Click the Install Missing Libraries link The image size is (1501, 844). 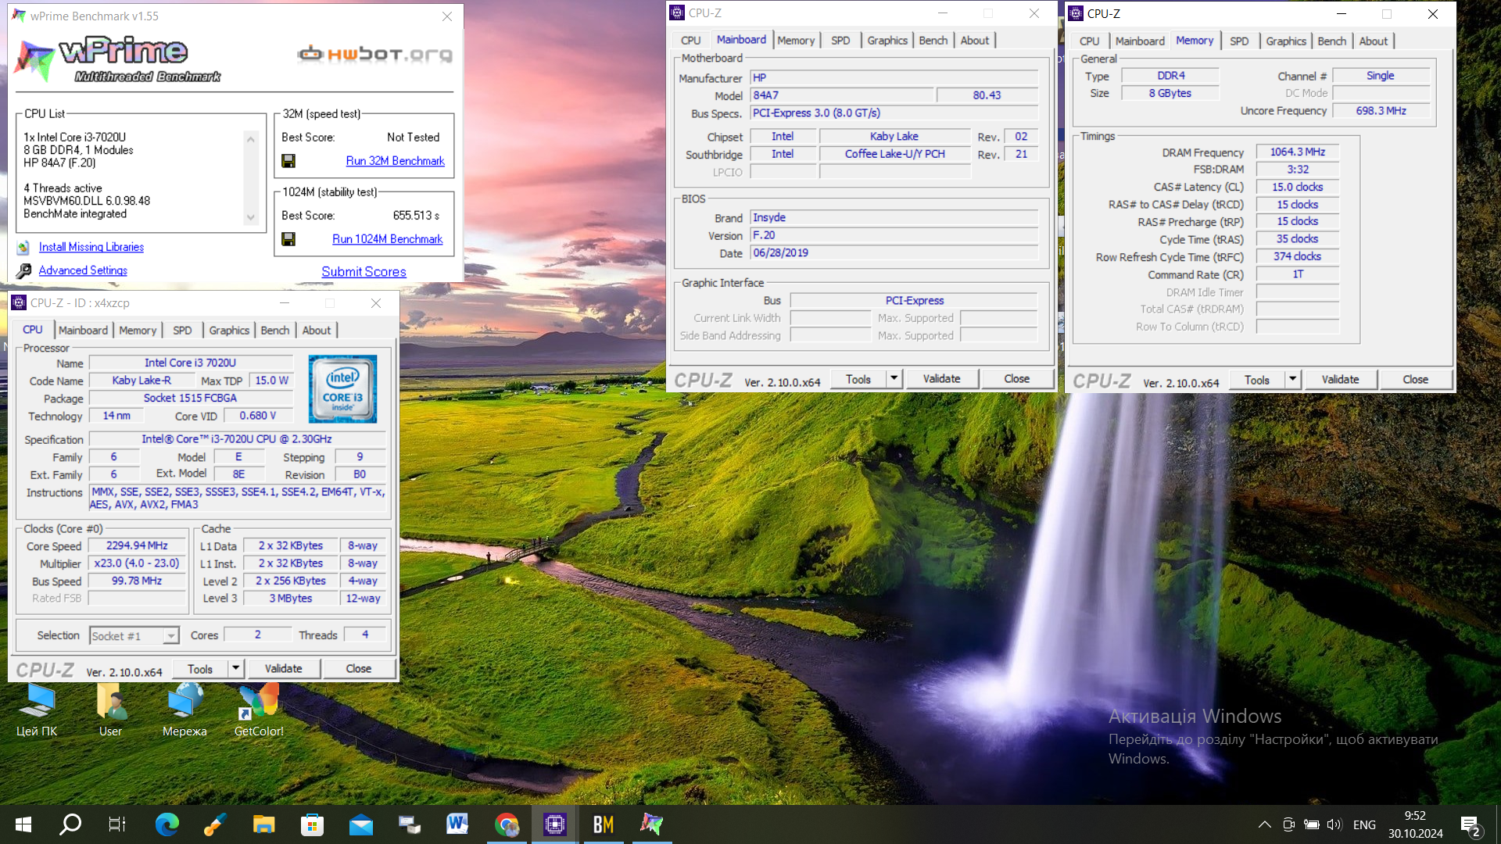[91, 247]
